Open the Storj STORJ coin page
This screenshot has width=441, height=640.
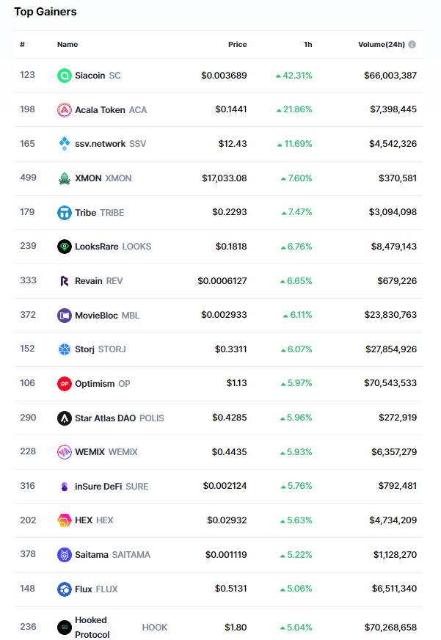[x=101, y=349]
